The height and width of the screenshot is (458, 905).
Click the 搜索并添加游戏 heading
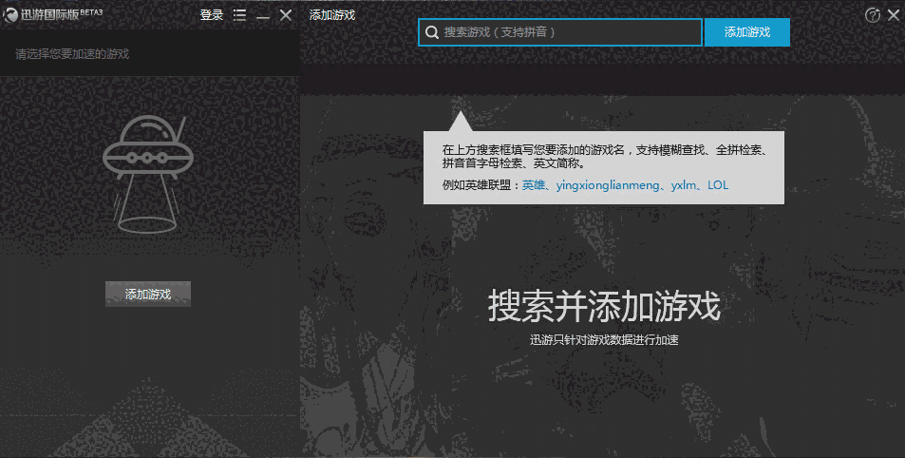(x=604, y=306)
